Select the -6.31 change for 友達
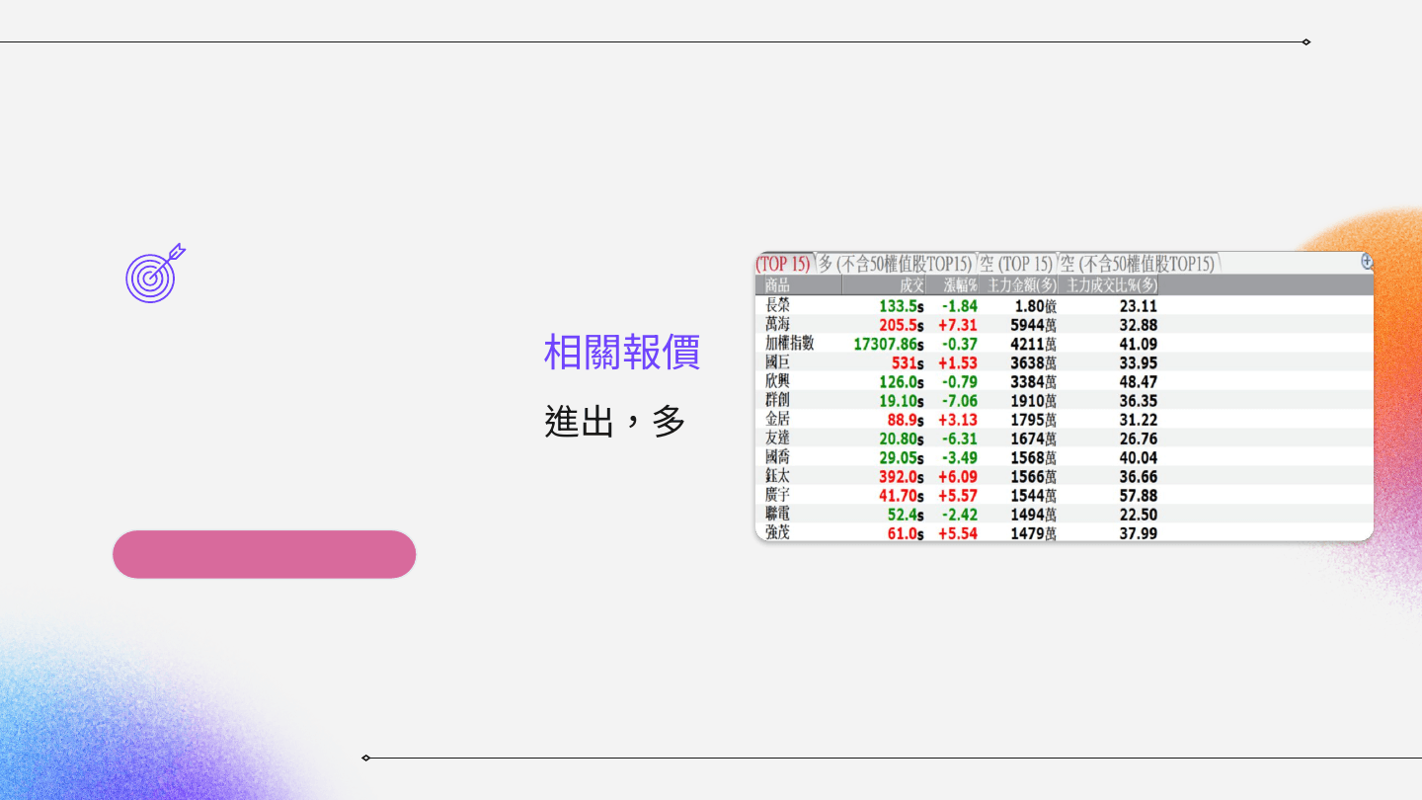Image resolution: width=1422 pixels, height=800 pixels. pyautogui.click(x=959, y=439)
